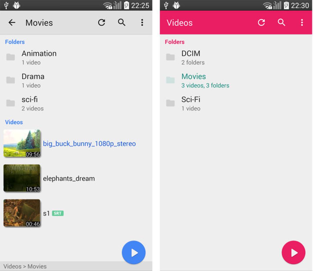Tap the Movies title in gray header

pos(39,23)
